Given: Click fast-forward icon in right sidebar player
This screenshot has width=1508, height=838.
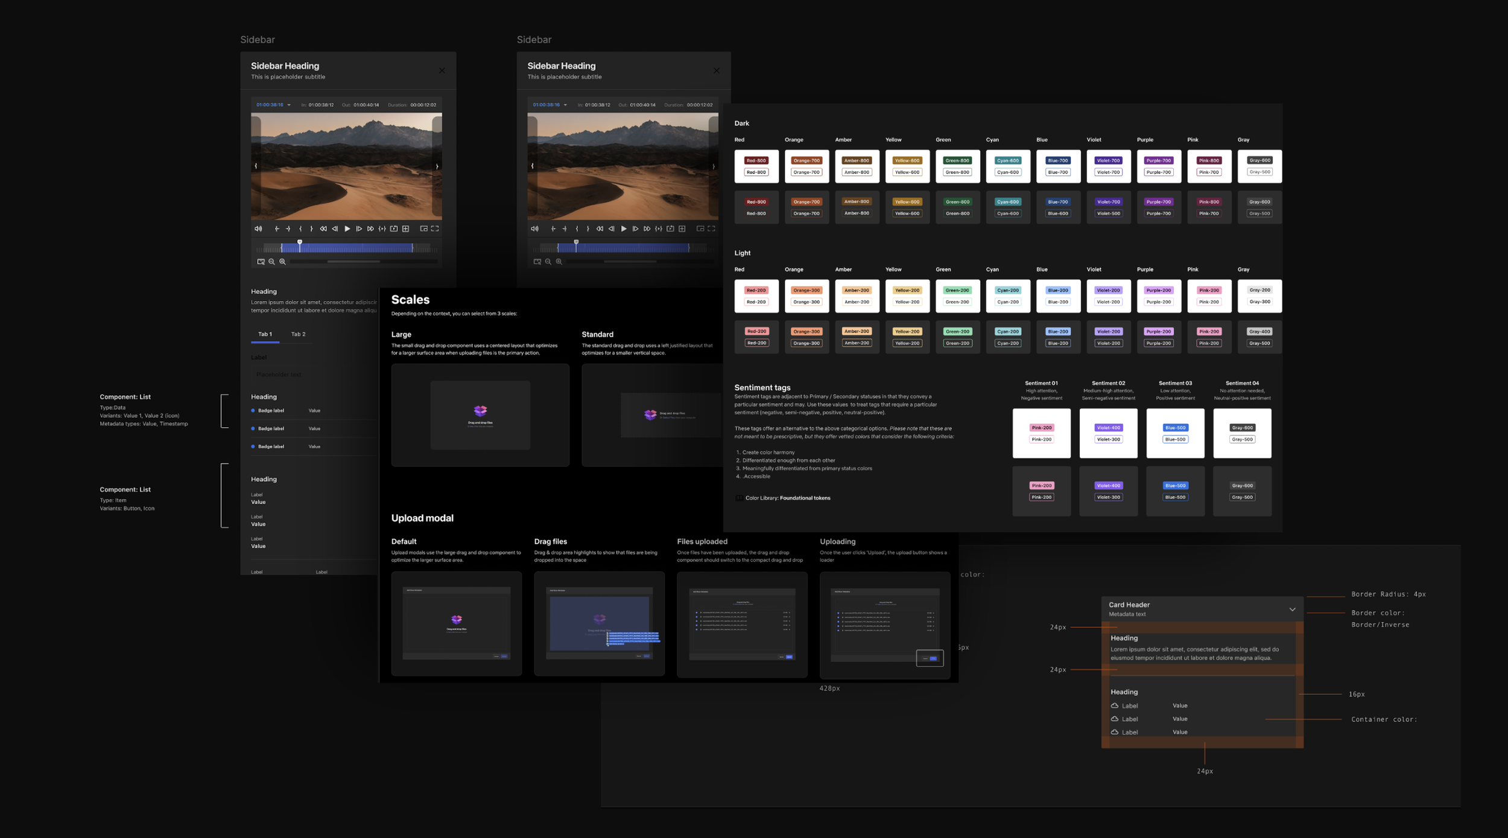Looking at the screenshot, I should [x=647, y=229].
